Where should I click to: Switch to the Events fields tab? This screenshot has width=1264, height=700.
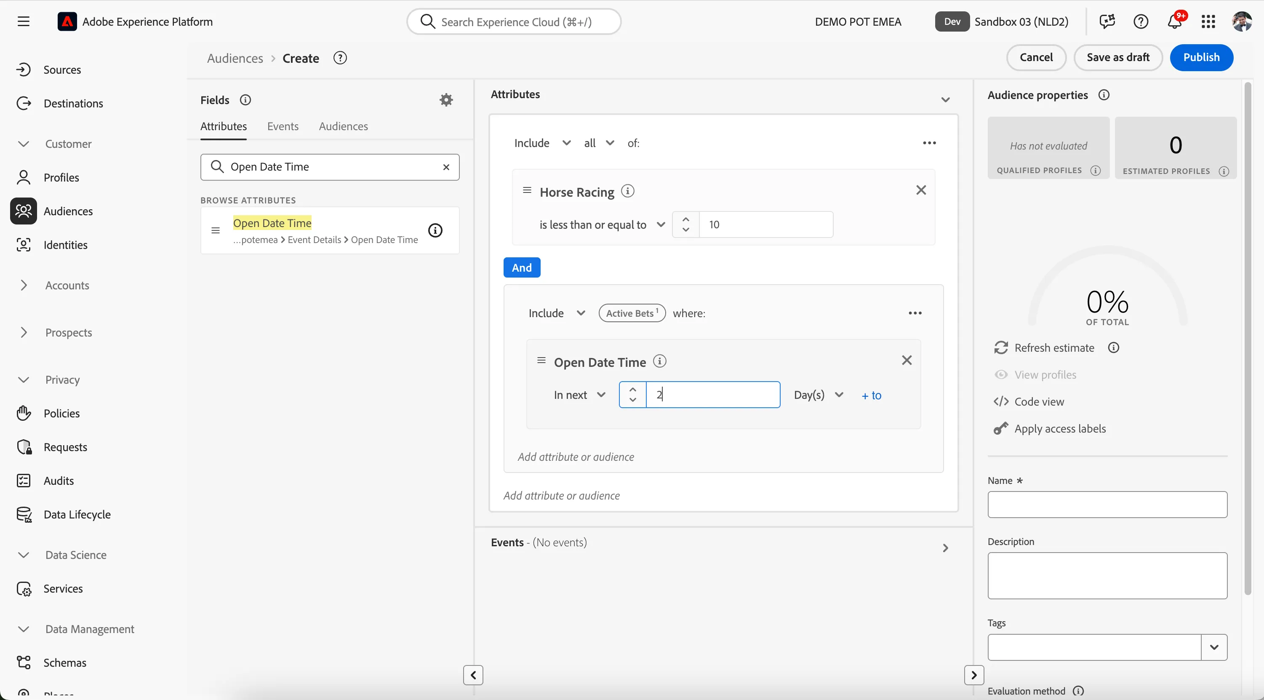tap(283, 127)
